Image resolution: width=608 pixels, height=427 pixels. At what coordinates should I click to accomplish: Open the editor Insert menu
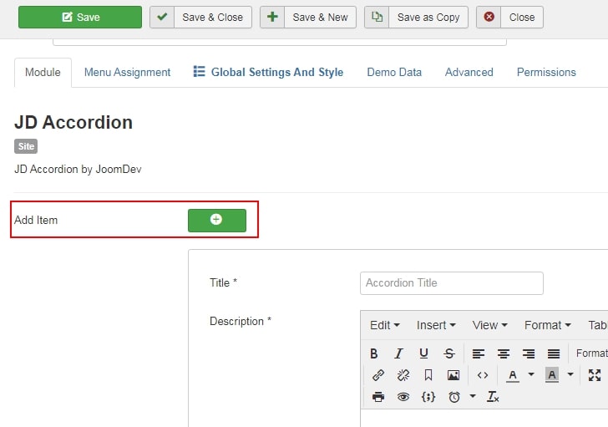pyautogui.click(x=436, y=325)
